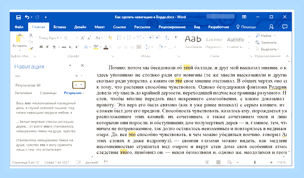
Task: Open the Вид tab
Action: 197,27
